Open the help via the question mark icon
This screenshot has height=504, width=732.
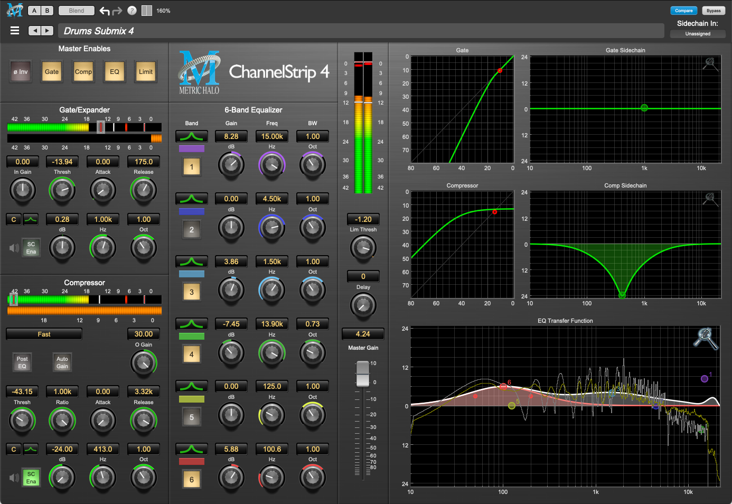click(132, 10)
